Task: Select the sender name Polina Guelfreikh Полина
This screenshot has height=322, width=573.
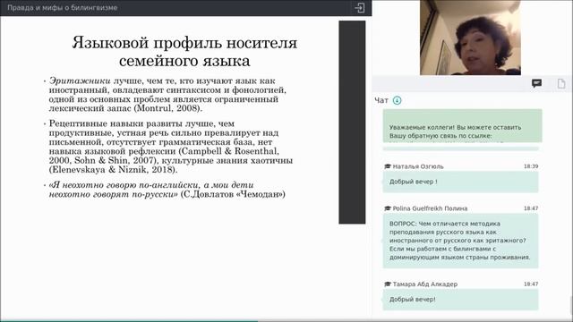Action: click(x=430, y=208)
